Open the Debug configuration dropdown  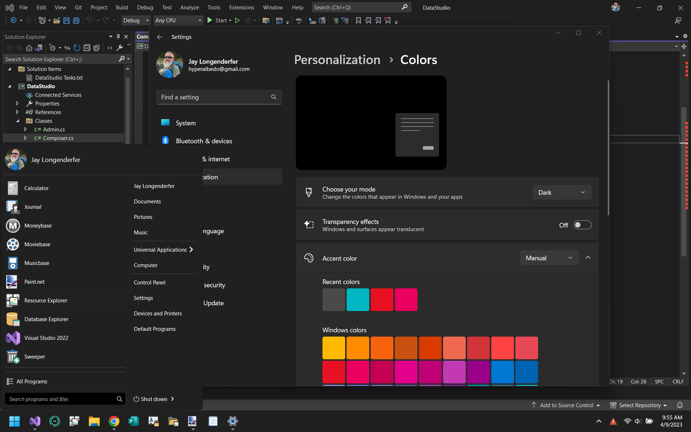[x=136, y=21]
